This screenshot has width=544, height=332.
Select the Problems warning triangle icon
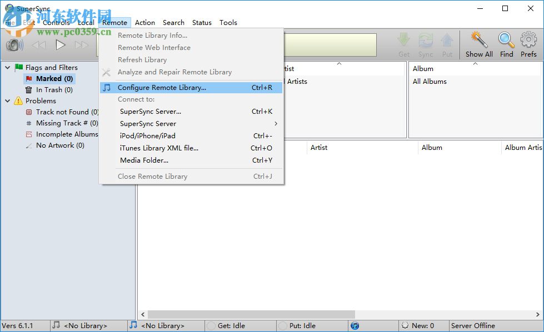18,101
